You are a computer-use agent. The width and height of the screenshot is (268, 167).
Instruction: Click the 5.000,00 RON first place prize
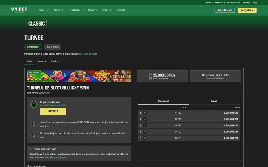click(x=231, y=113)
